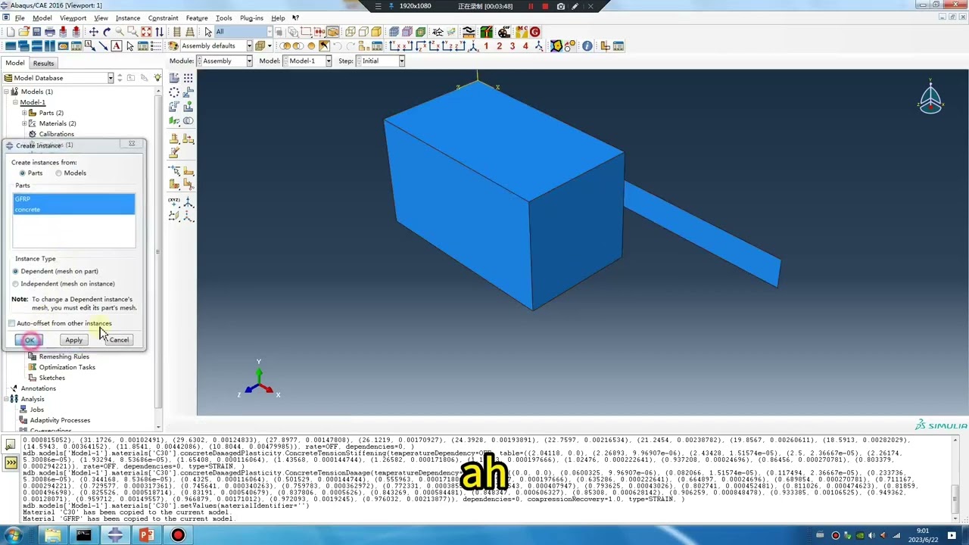Screen dimensions: 969x545
Task: Click Cancel in Create Instance dialog
Action: [119, 341]
